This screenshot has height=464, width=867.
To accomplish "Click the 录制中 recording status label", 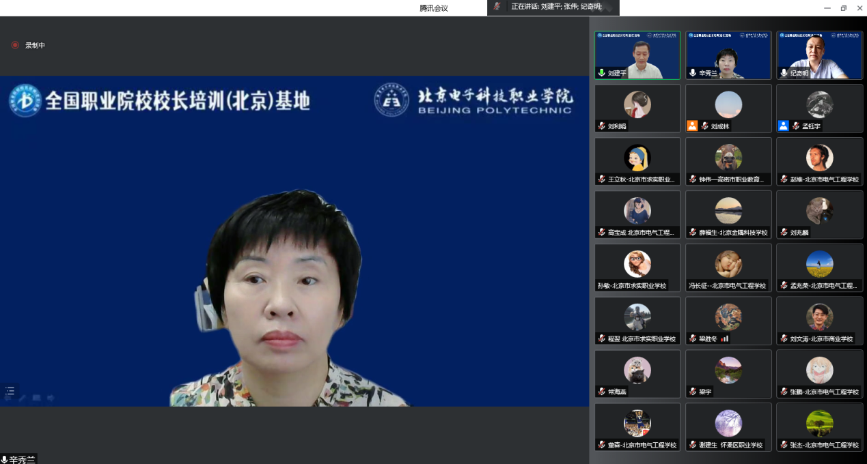I will click(x=35, y=45).
